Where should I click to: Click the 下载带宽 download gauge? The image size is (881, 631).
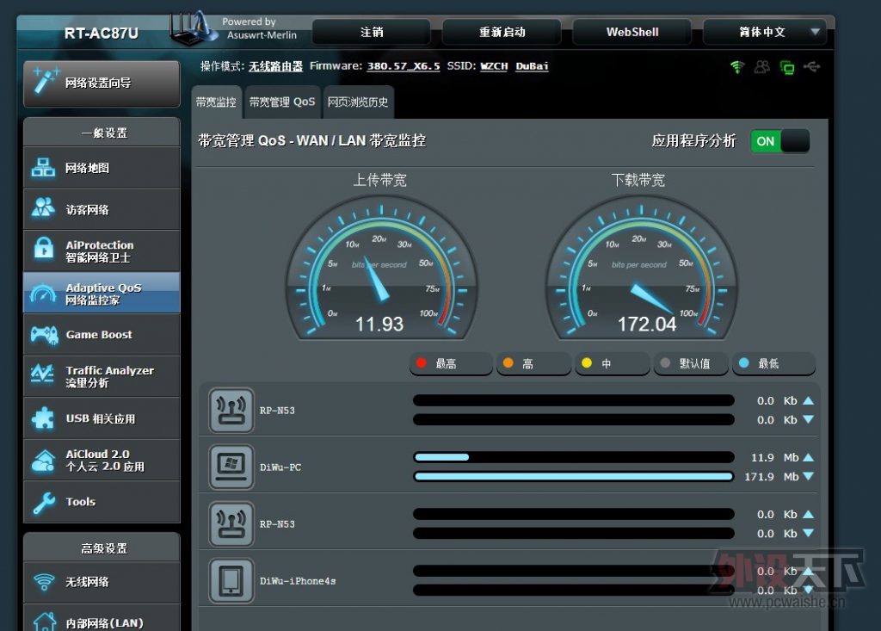pos(641,269)
